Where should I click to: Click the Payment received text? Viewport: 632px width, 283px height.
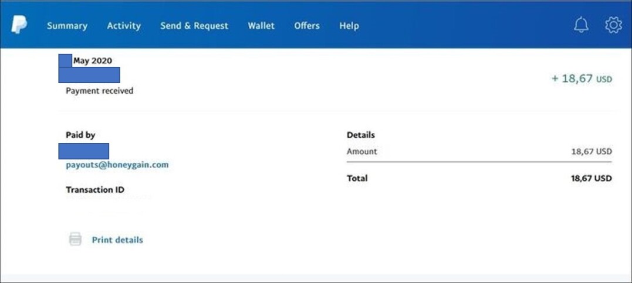[100, 91]
